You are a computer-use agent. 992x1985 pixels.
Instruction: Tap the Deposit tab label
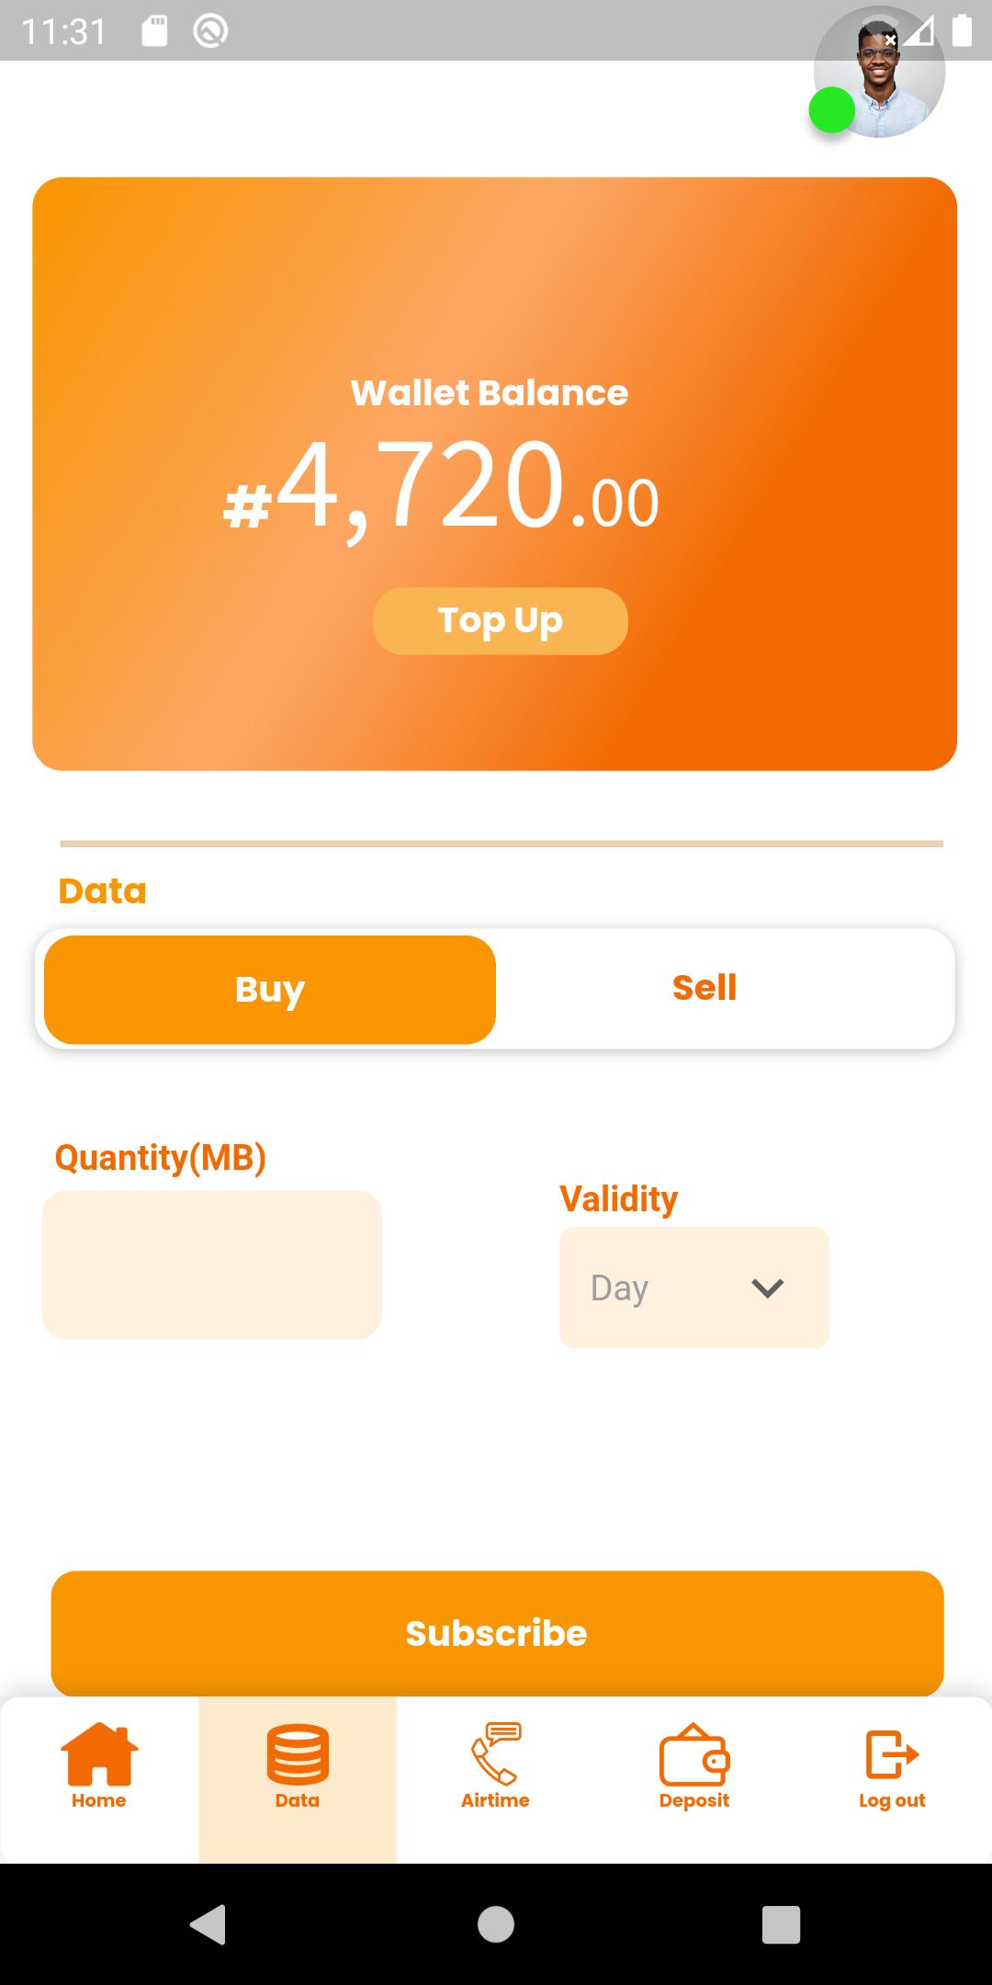[694, 1800]
